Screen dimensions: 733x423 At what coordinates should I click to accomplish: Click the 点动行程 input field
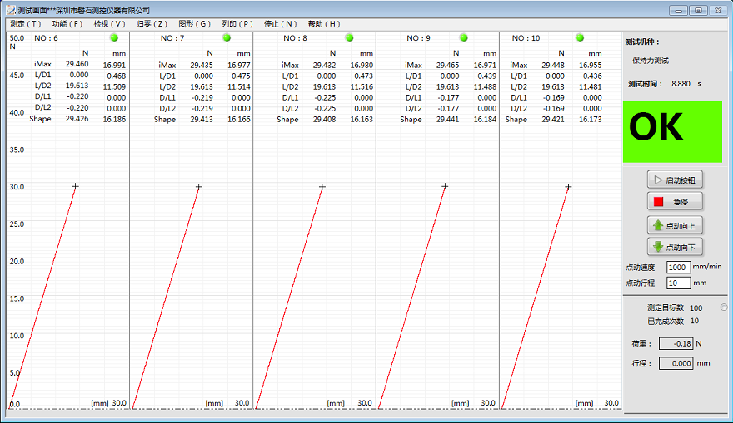[678, 283]
